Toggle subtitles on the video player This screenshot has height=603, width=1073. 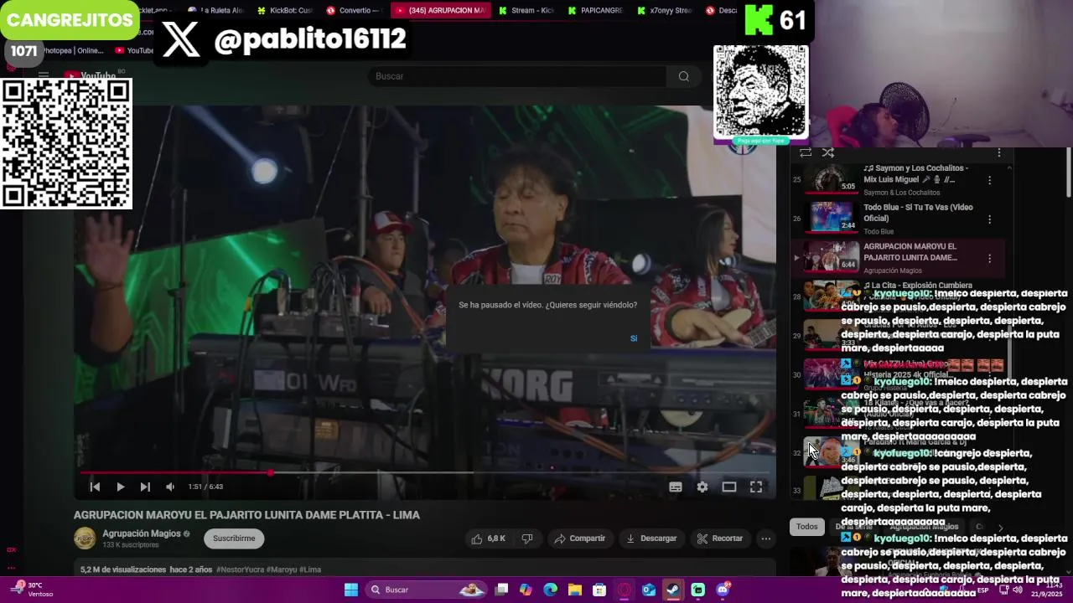pyautogui.click(x=676, y=487)
